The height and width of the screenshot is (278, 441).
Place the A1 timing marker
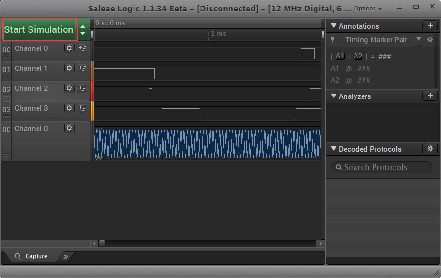coord(340,56)
